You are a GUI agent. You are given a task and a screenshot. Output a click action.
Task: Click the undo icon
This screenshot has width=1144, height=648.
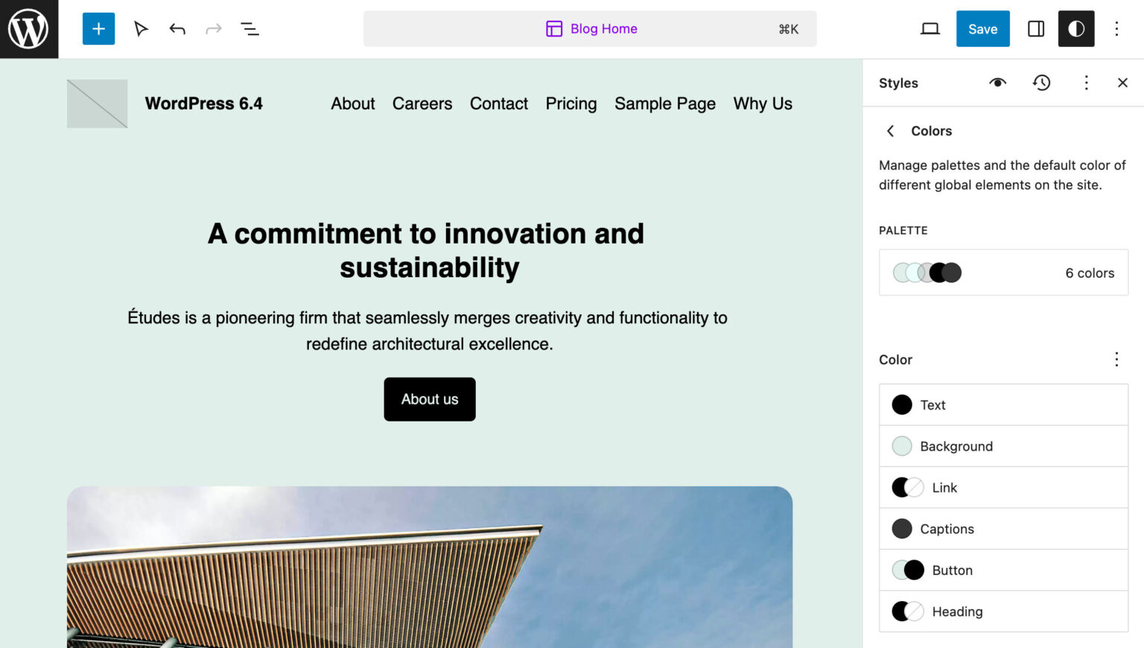tap(177, 28)
